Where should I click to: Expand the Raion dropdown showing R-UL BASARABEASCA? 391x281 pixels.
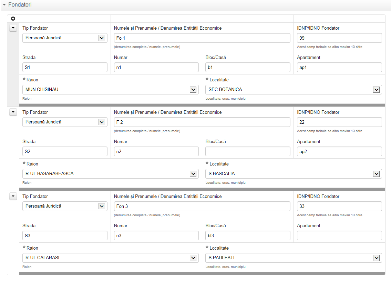pos(193,174)
